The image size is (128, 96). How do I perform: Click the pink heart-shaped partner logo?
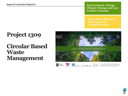click(68, 65)
